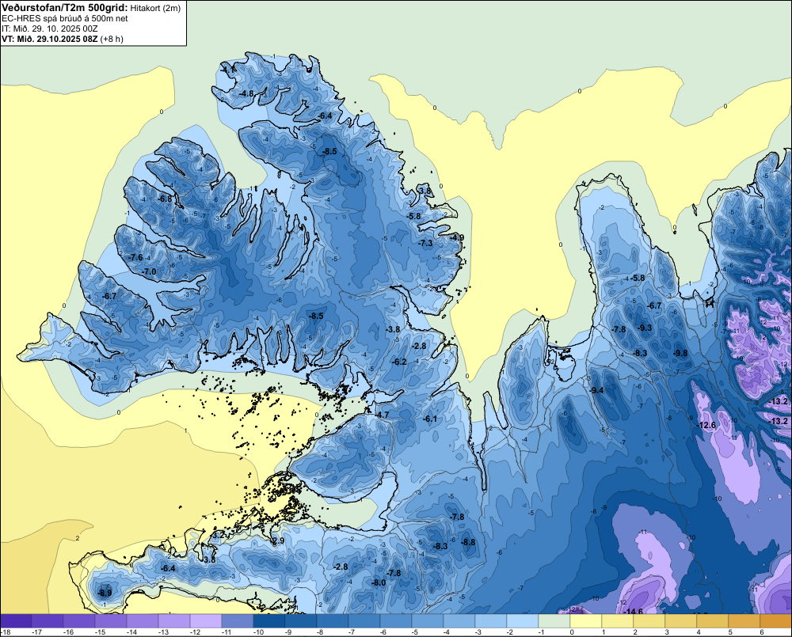Click the pale yellow swatch between 0 and 1

point(586,621)
